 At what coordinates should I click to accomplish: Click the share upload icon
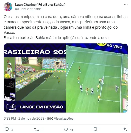pos(125,129)
